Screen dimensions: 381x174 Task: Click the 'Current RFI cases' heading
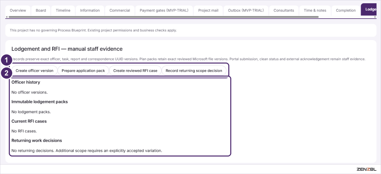(x=29, y=121)
